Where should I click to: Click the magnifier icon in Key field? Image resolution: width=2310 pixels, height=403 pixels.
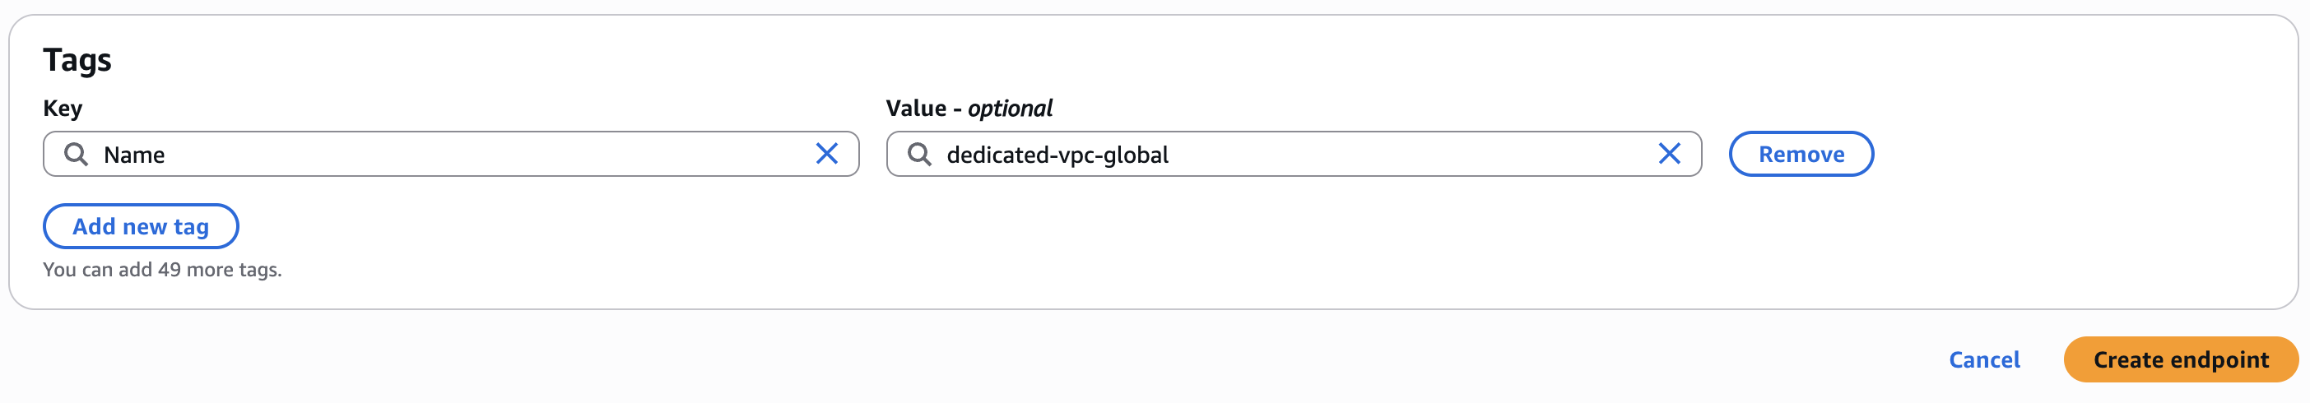(77, 154)
